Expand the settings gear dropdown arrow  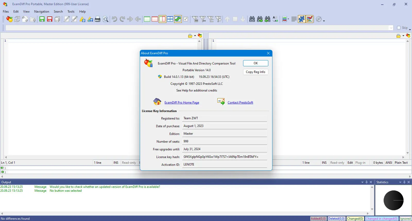click(324, 21)
